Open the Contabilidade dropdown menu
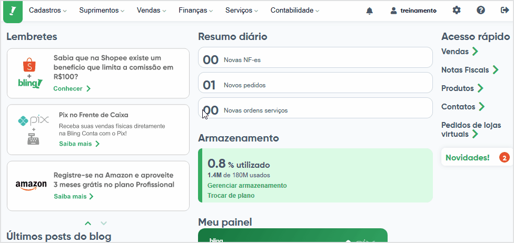 pyautogui.click(x=295, y=11)
